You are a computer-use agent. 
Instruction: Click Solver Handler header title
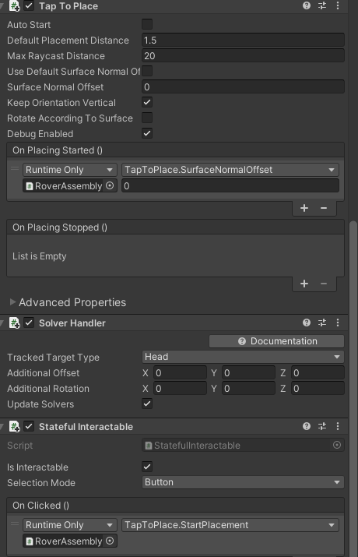click(x=72, y=323)
